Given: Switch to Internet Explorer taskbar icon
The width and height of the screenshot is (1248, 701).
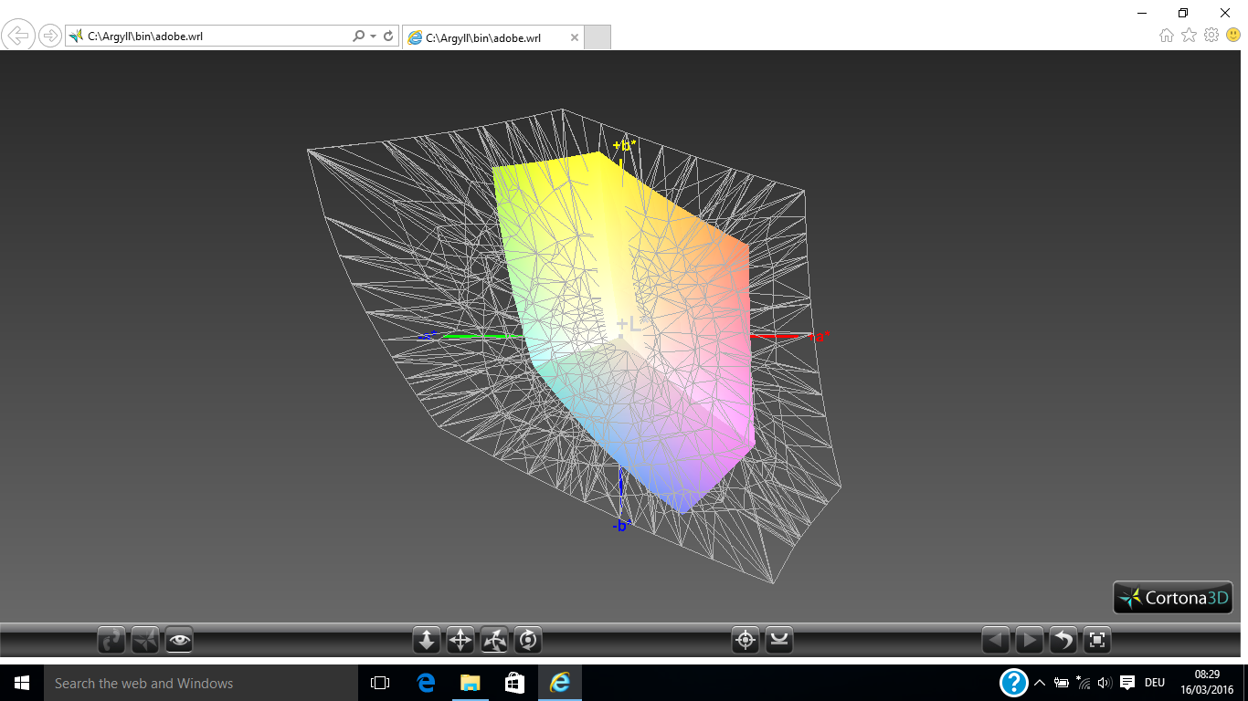Looking at the screenshot, I should [559, 683].
